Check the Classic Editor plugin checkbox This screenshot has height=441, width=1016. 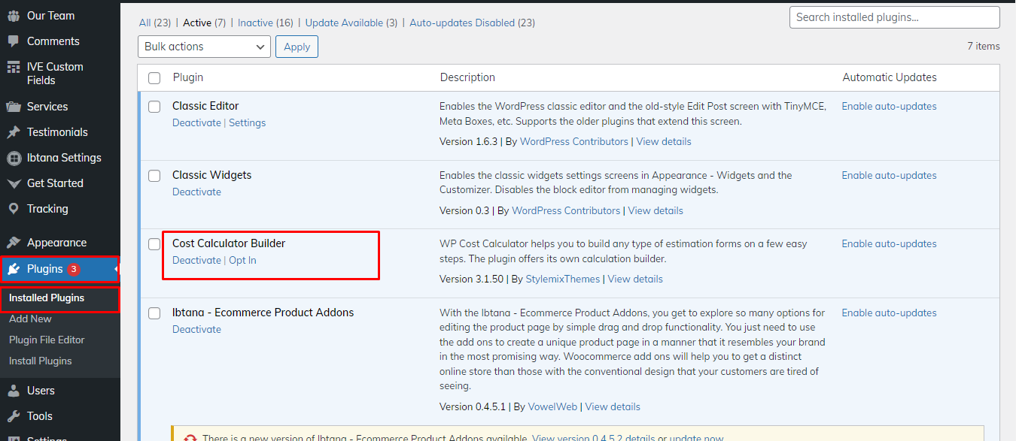[154, 107]
